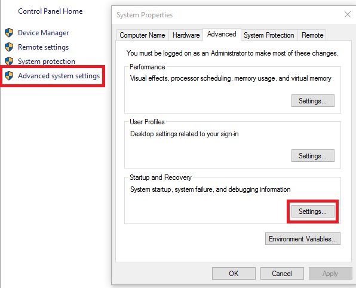
Task: Open the Environment Variables dialog
Action: click(303, 239)
